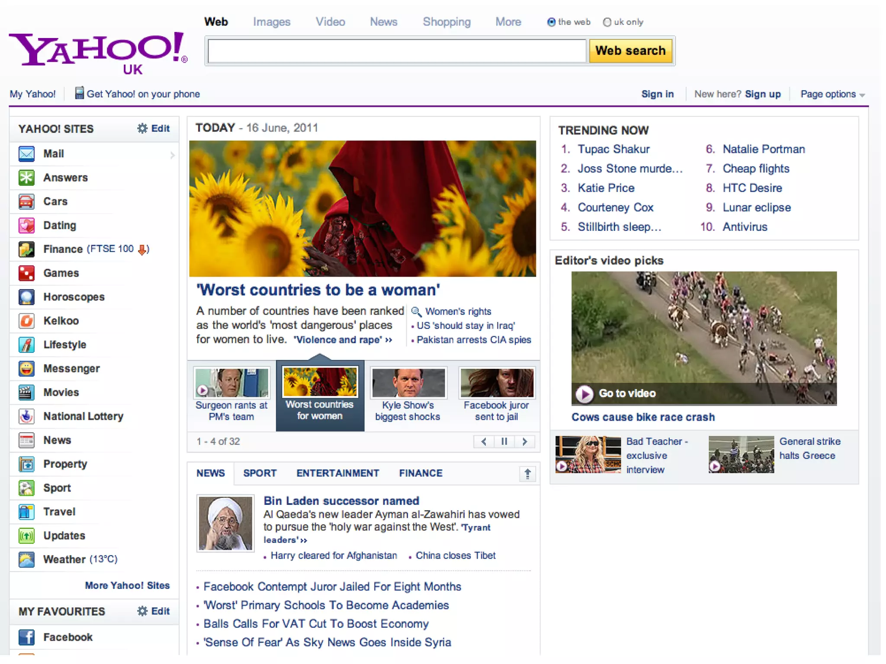Open the Games red dice icon
This screenshot has height=664, width=886.
[x=26, y=273]
